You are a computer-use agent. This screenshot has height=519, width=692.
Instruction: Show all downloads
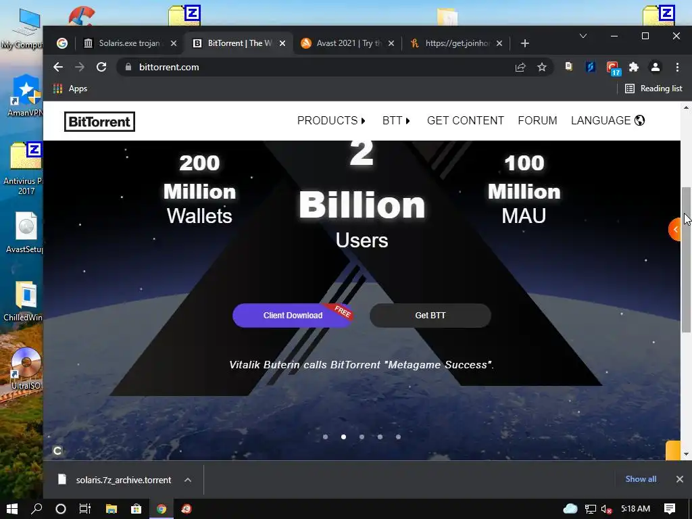coord(641,479)
